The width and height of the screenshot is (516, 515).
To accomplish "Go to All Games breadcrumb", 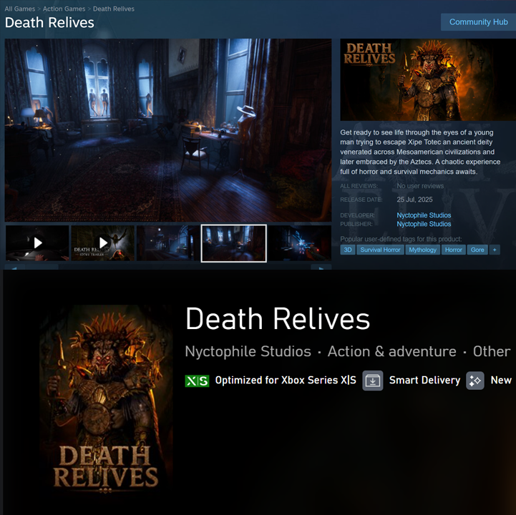I will (x=20, y=9).
